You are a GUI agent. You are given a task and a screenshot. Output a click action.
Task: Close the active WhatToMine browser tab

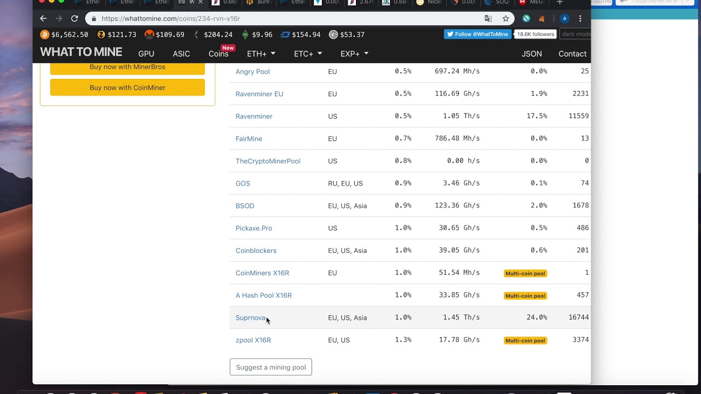coord(200,2)
